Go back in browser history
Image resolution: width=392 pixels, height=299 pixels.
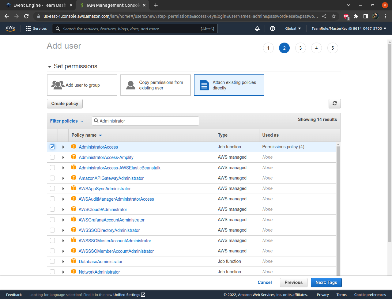7,16
